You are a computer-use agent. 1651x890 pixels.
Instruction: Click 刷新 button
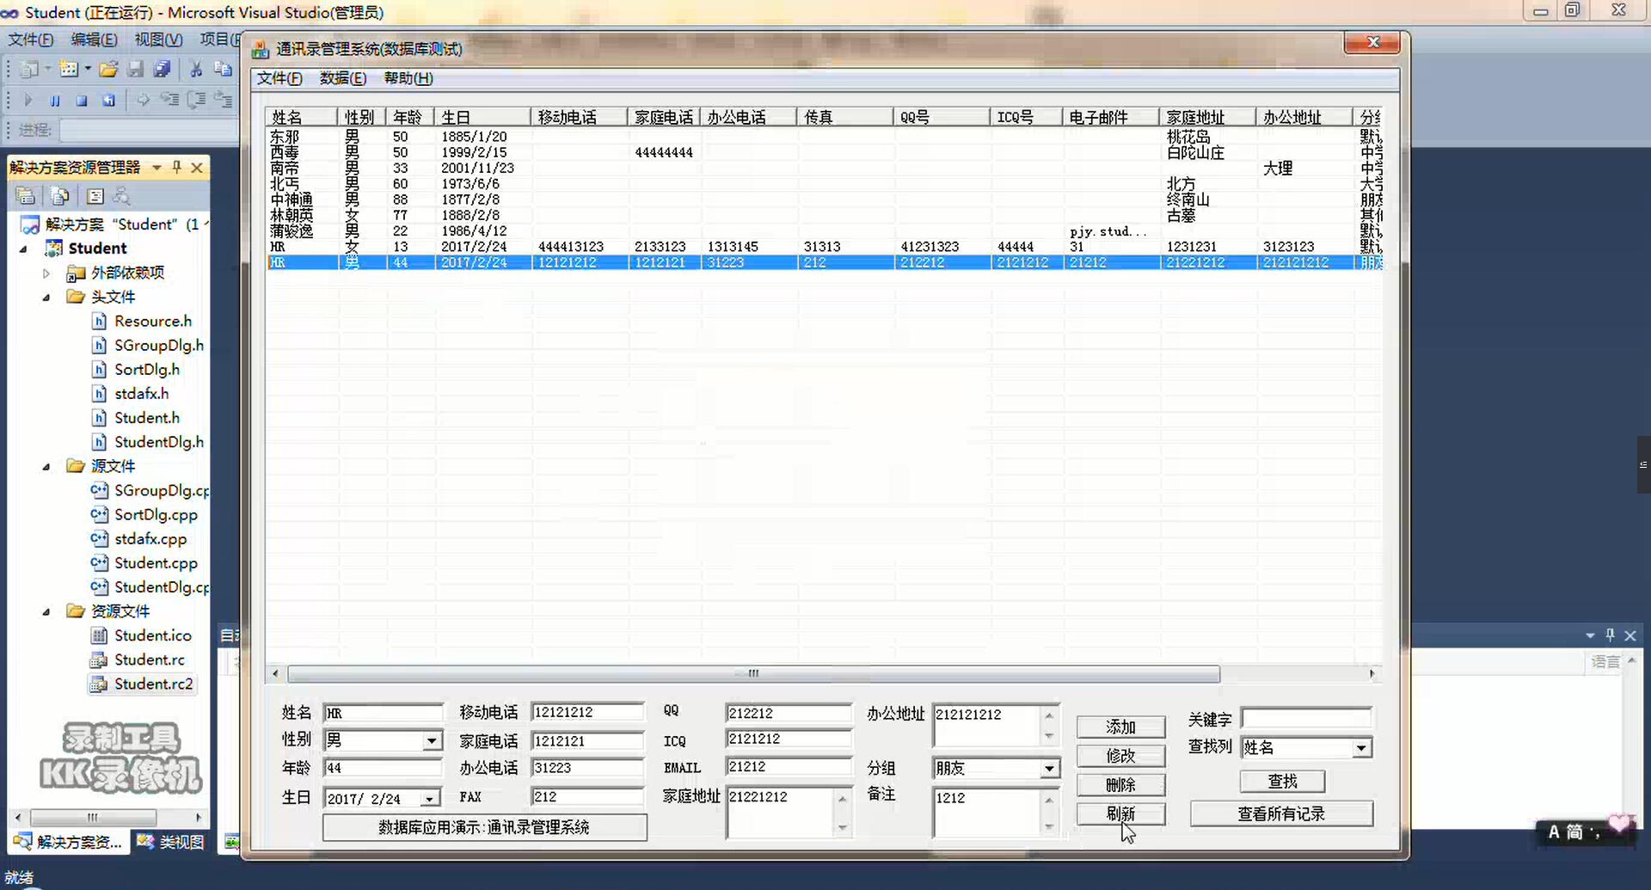click(1120, 813)
